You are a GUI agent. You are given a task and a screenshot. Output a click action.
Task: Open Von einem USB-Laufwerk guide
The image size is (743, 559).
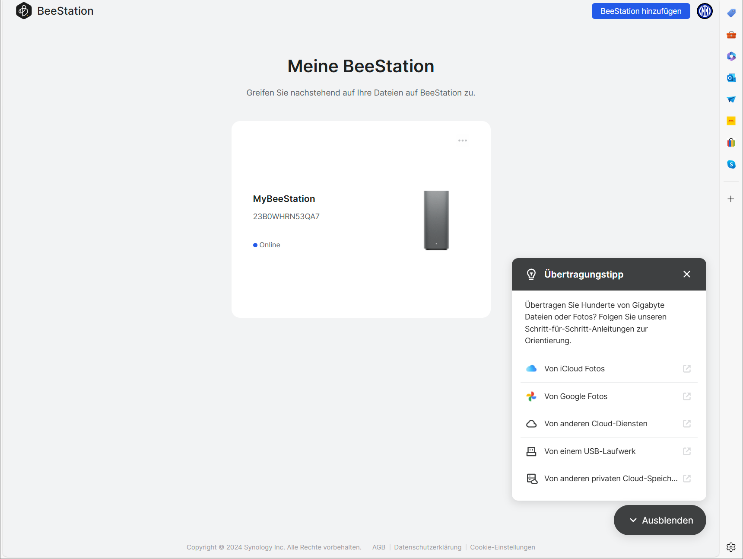click(609, 451)
